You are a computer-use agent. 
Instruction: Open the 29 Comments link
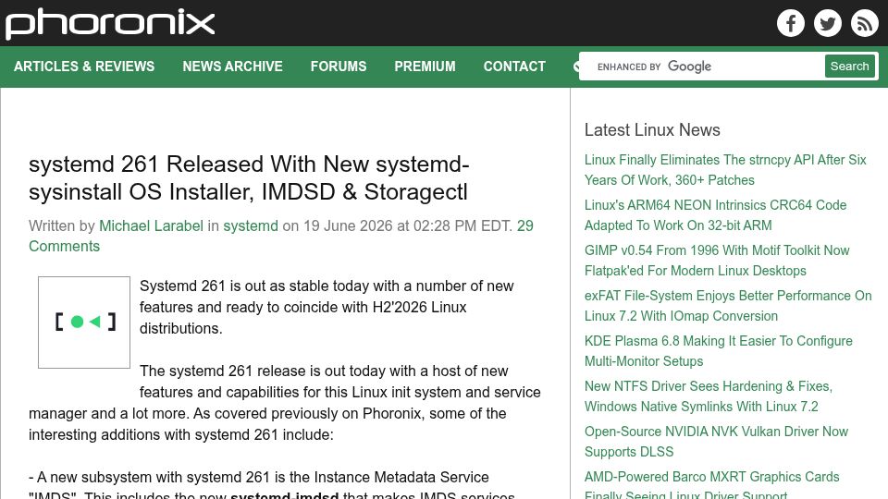point(281,236)
